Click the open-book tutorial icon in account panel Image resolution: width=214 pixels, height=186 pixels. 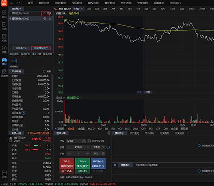(14, 61)
